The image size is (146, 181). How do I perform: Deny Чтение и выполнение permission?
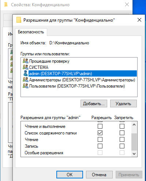[122, 126]
